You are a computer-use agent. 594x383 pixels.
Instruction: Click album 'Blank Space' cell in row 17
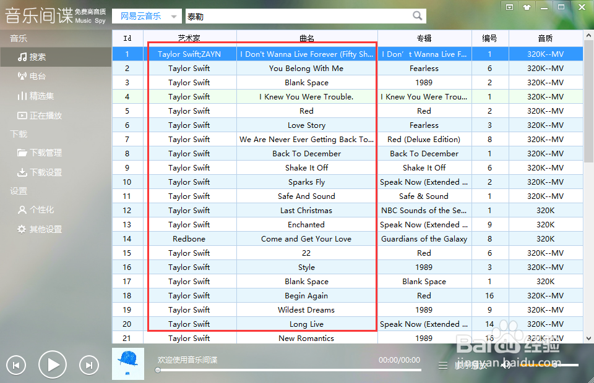[424, 282]
